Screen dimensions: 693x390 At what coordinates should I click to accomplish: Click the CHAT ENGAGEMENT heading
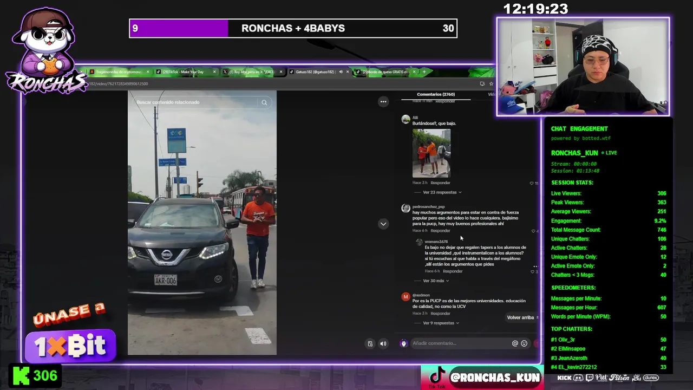tap(579, 129)
